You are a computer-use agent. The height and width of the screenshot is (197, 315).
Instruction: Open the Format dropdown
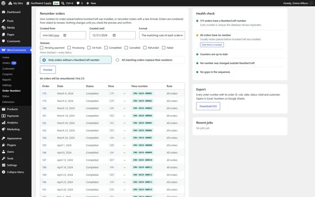click(162, 35)
